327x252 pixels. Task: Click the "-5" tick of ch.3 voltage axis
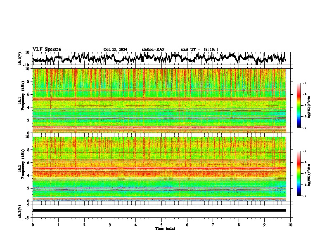[28, 218]
